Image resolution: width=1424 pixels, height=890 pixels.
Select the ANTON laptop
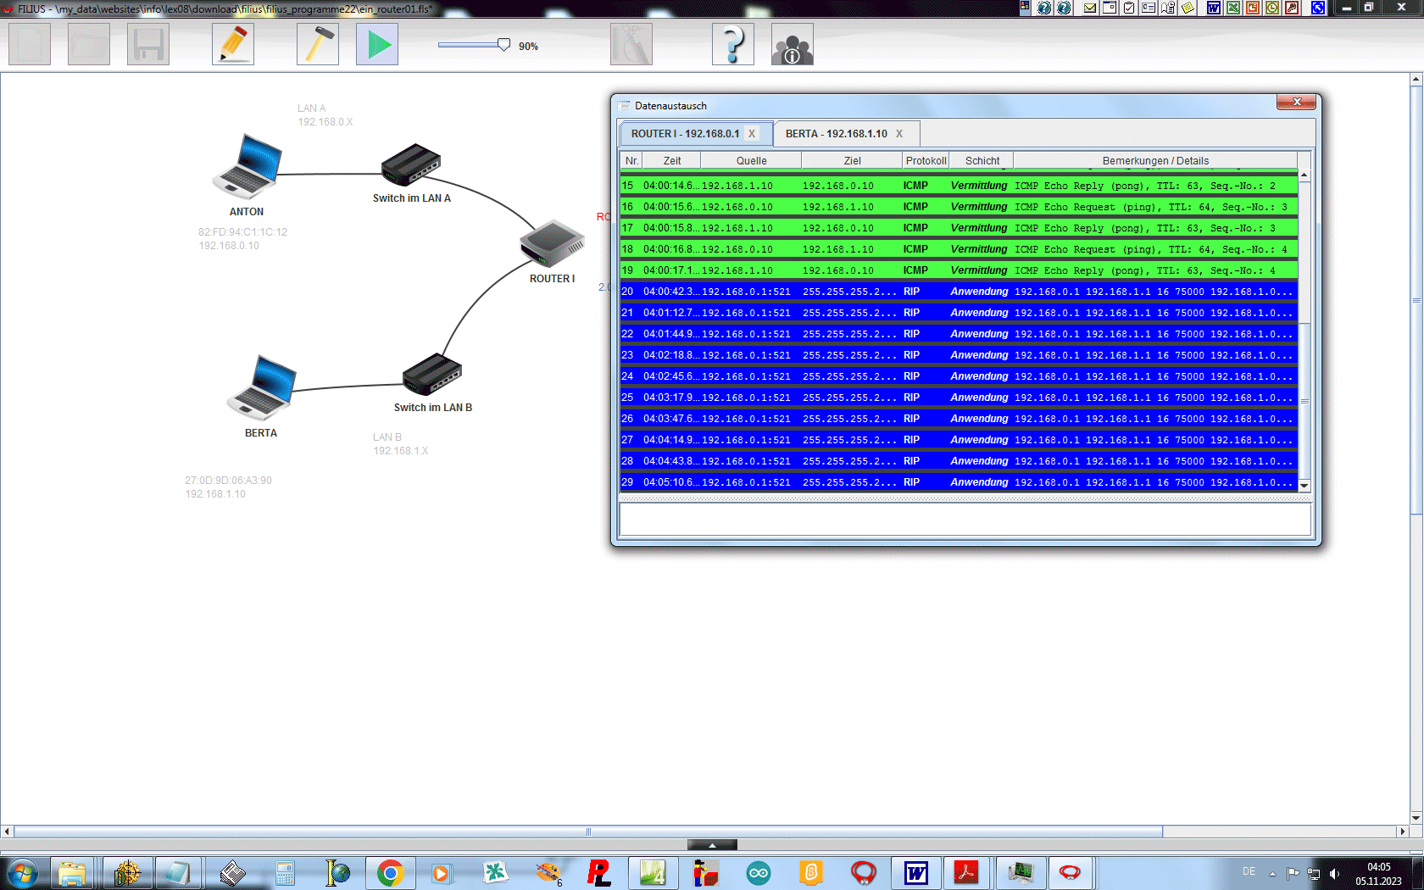tap(247, 166)
